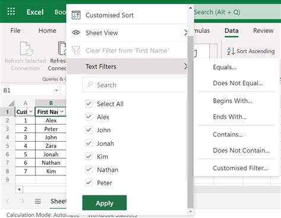Select Does Not Contain... text filter
This screenshot has width=281, height=218.
coord(236,151)
